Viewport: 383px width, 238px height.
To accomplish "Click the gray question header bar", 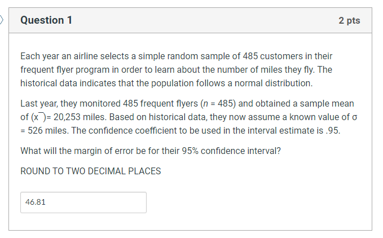I will point(190,20).
